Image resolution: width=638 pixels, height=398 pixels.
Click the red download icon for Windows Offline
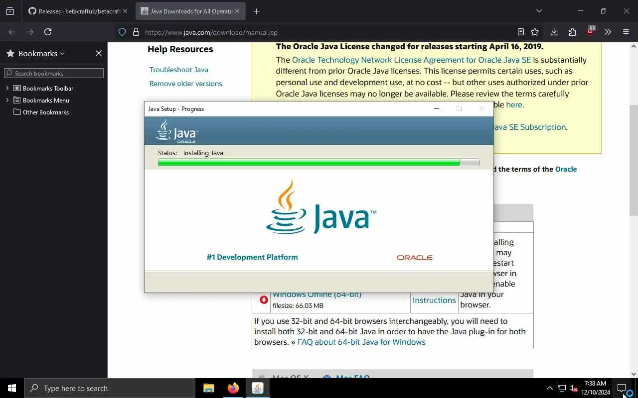(x=264, y=299)
